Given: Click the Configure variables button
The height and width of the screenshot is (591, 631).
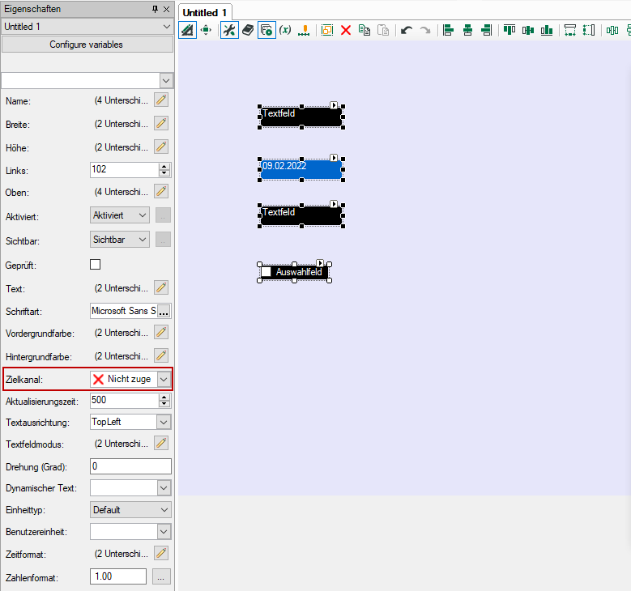Looking at the screenshot, I should (87, 45).
